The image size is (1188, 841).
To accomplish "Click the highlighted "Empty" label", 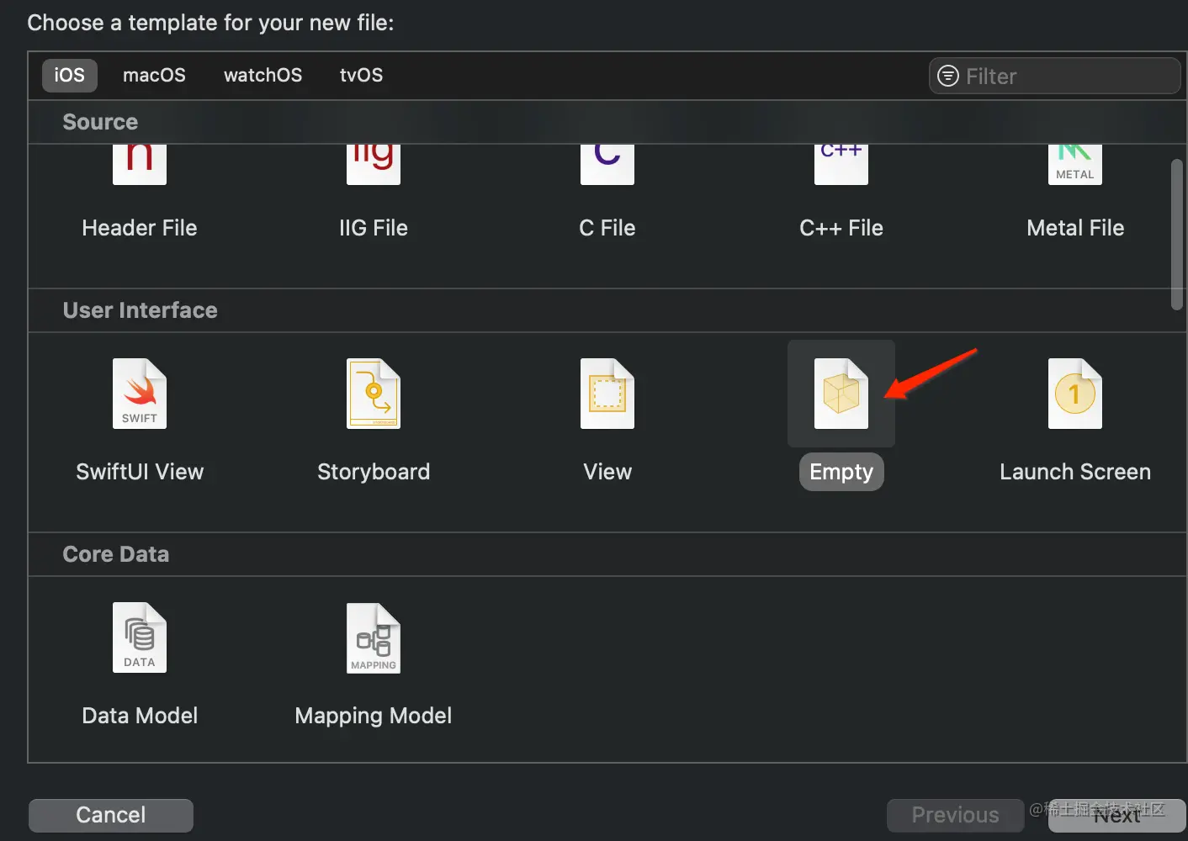I will pyautogui.click(x=841, y=472).
